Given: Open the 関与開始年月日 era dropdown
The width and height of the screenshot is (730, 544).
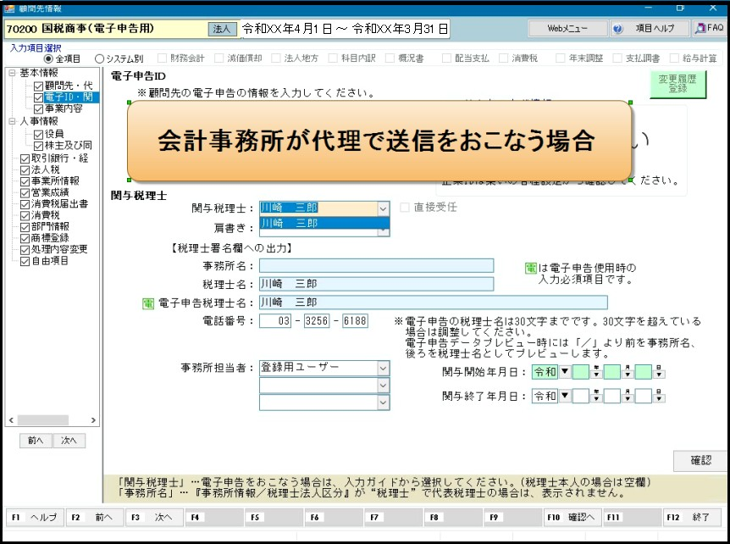Looking at the screenshot, I should click(565, 372).
